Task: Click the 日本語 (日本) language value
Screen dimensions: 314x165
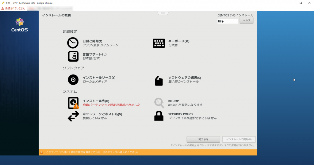Action: coord(91,58)
